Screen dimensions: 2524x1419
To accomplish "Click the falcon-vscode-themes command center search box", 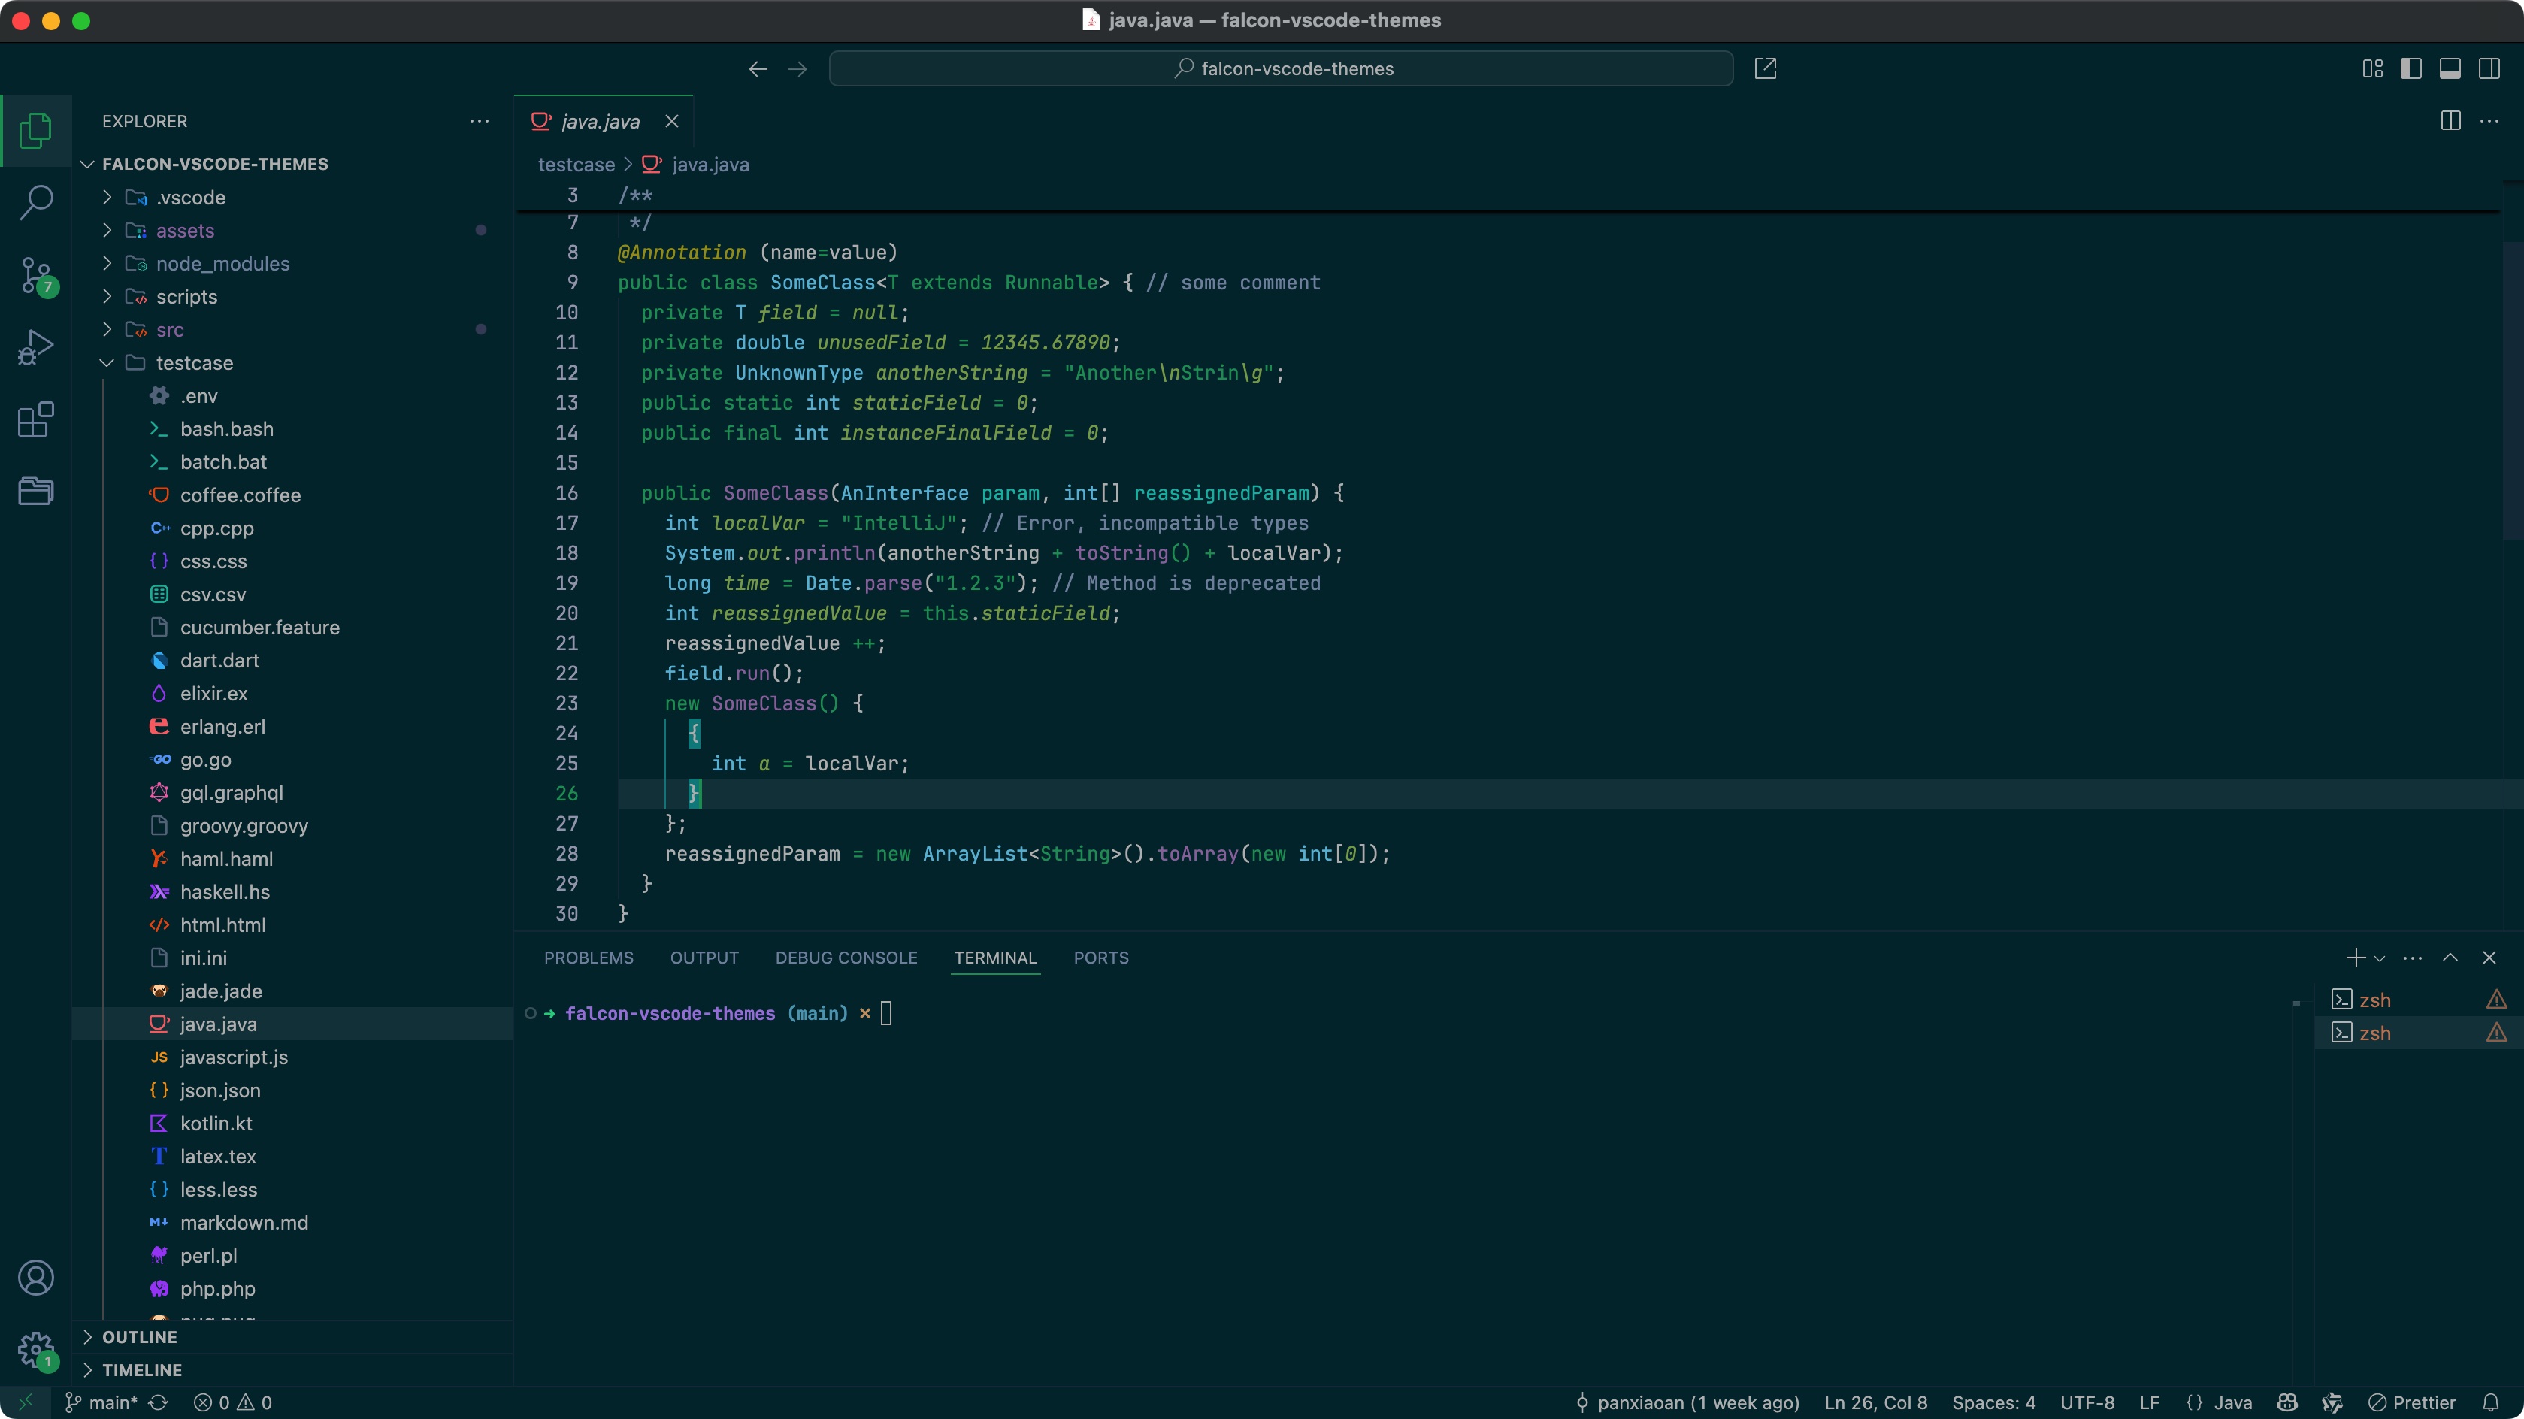I will [x=1281, y=68].
